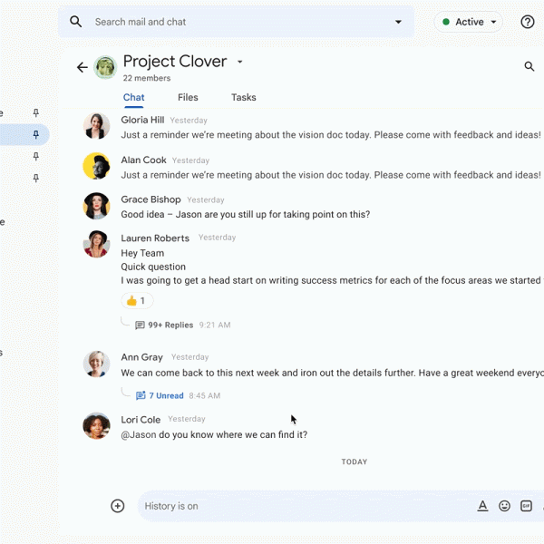Open the Active status dropdown
544x544 pixels.
point(469,22)
